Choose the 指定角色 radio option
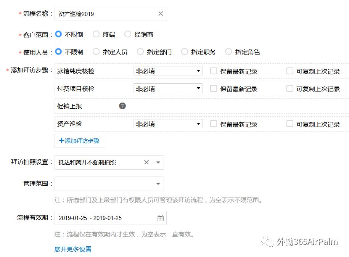The width and height of the screenshot is (349, 257). 228,51
